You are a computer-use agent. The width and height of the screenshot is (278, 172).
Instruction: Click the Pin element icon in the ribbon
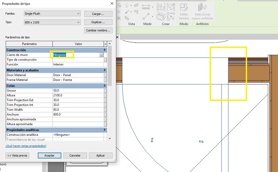tap(119, 12)
